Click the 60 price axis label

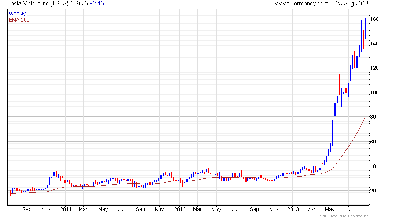[373, 142]
